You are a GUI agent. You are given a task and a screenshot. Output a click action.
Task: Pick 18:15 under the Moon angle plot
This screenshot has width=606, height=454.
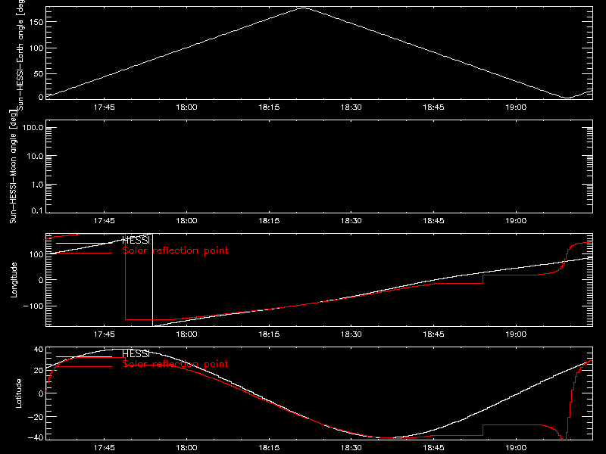(x=269, y=221)
